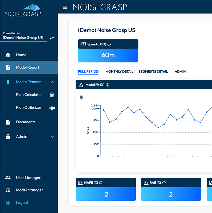Click the document icon above the chart
Viewport: 212px width, 213px height.
pyautogui.click(x=81, y=98)
